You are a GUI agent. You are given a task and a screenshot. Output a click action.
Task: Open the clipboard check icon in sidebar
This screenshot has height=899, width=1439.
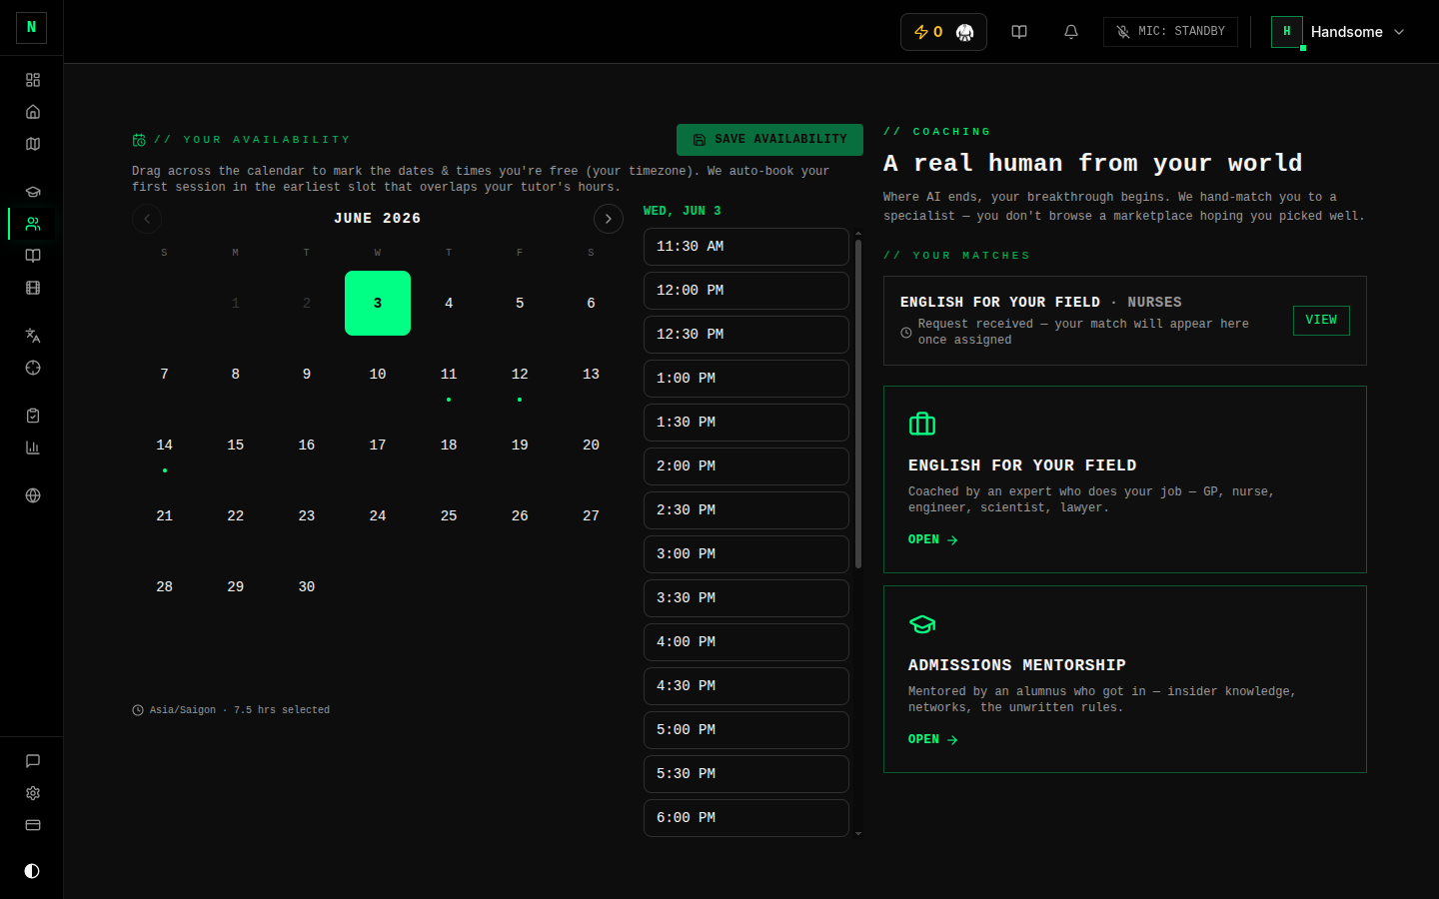33,416
